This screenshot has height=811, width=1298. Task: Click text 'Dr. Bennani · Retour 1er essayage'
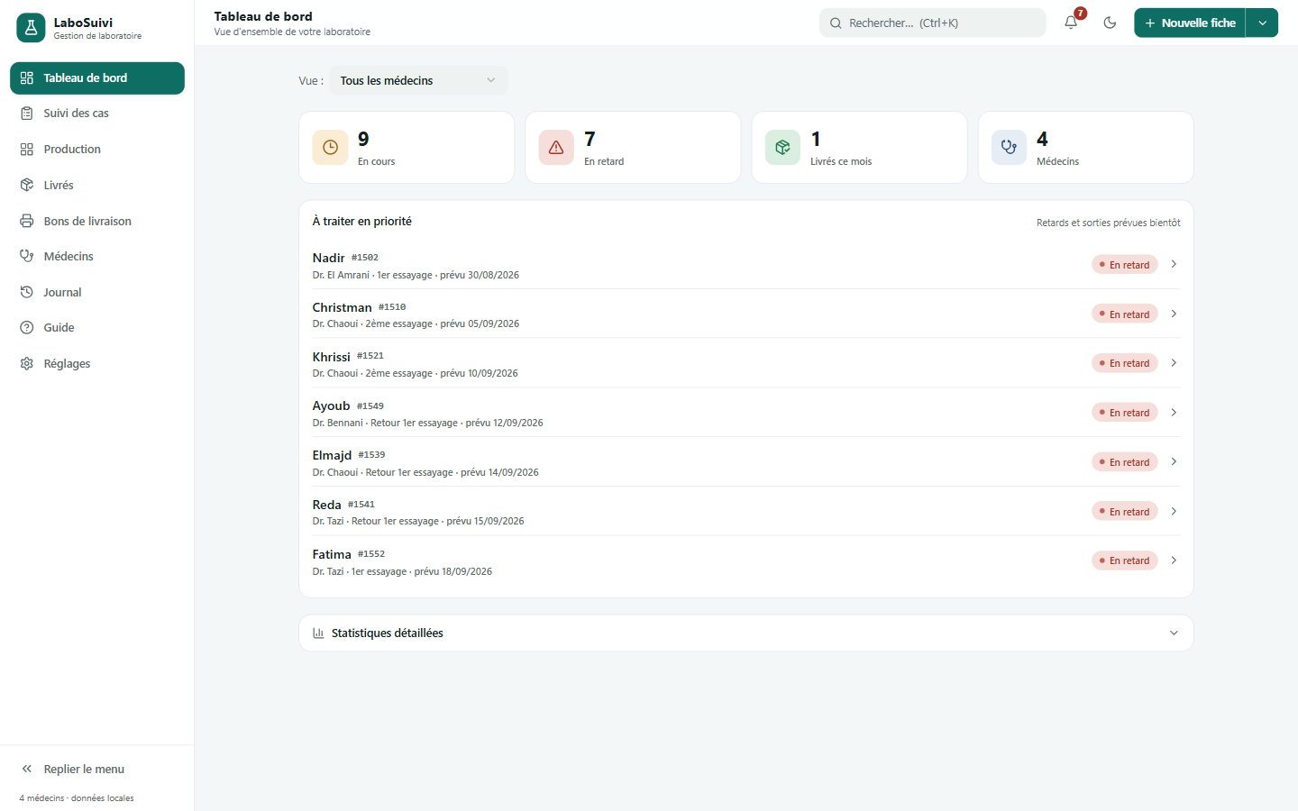[385, 423]
